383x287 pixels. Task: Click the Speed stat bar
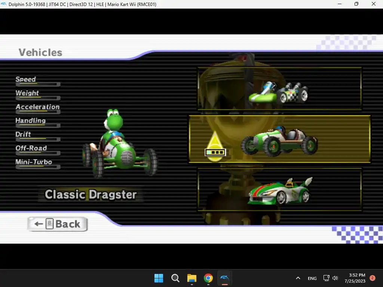click(38, 84)
